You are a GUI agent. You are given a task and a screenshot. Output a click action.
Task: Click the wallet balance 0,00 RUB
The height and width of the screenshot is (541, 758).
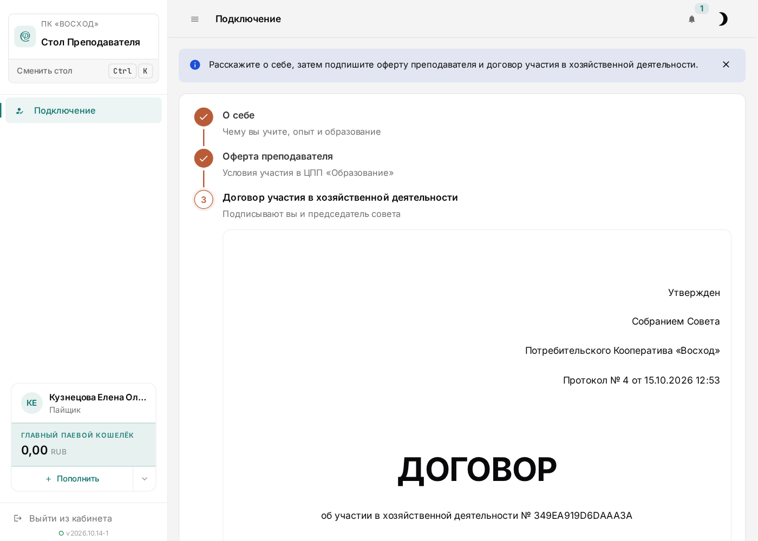[x=44, y=450]
